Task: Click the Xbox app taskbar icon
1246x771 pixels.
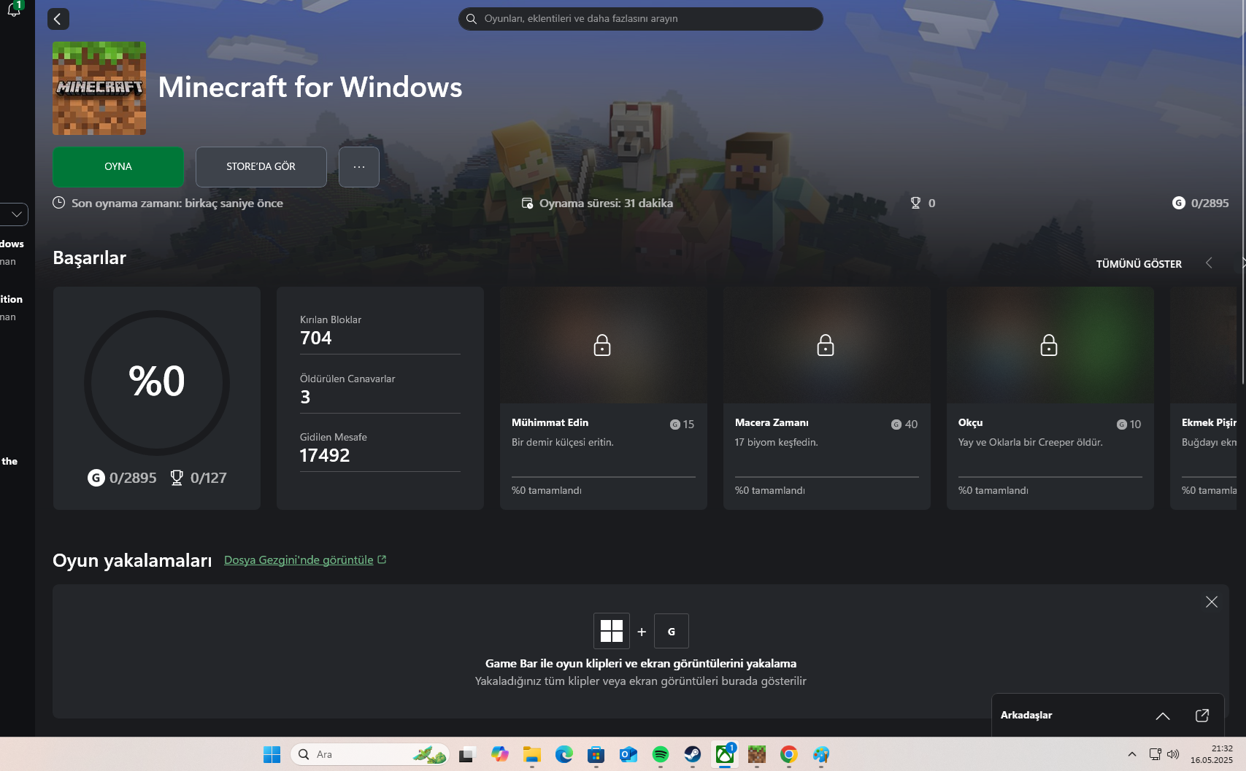Action: point(725,754)
